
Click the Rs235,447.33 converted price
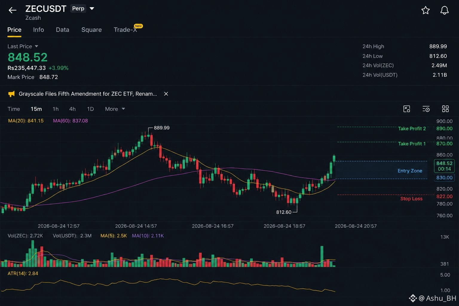click(x=27, y=68)
